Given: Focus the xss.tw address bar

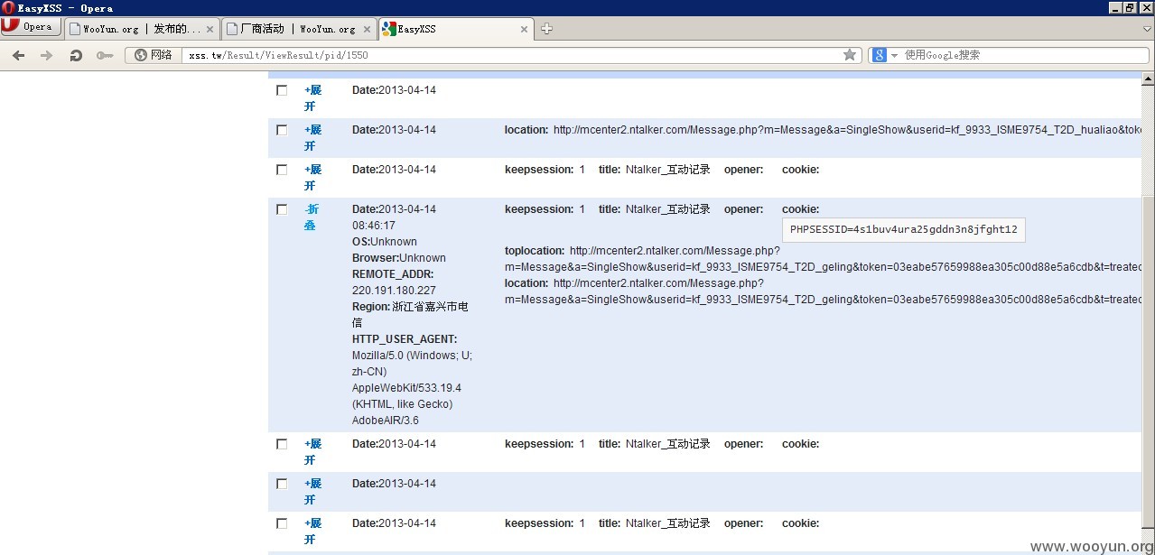Looking at the screenshot, I should (x=510, y=55).
